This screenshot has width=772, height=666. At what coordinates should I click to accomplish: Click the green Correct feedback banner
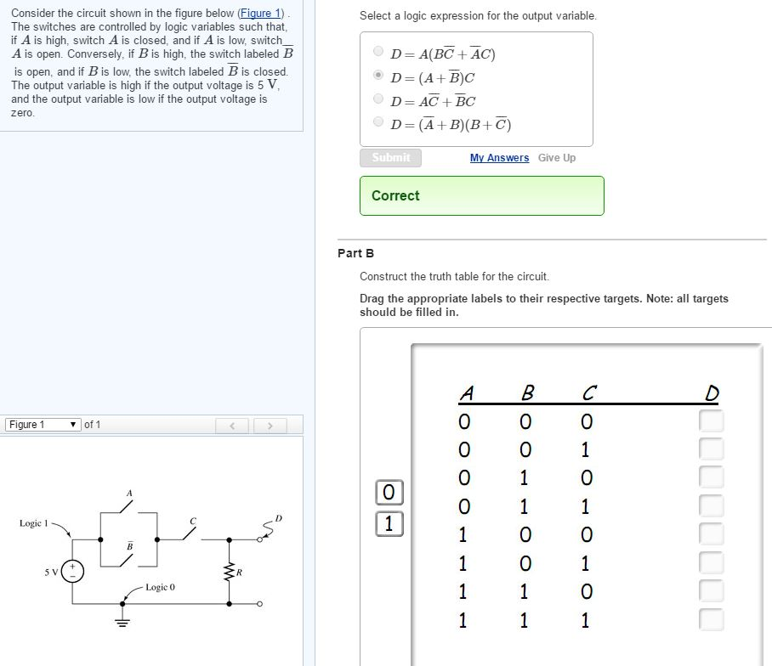click(482, 195)
